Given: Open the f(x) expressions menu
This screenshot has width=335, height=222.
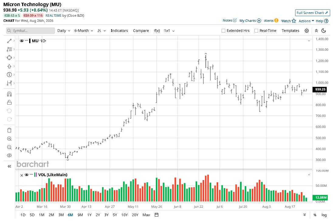Looking at the screenshot, I should coord(157,31).
